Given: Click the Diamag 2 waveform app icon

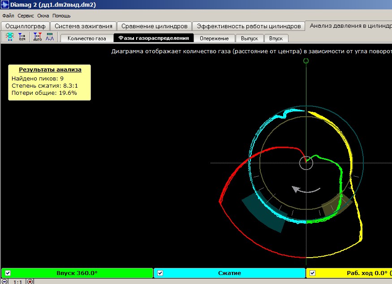Looking at the screenshot, I should (5, 4).
